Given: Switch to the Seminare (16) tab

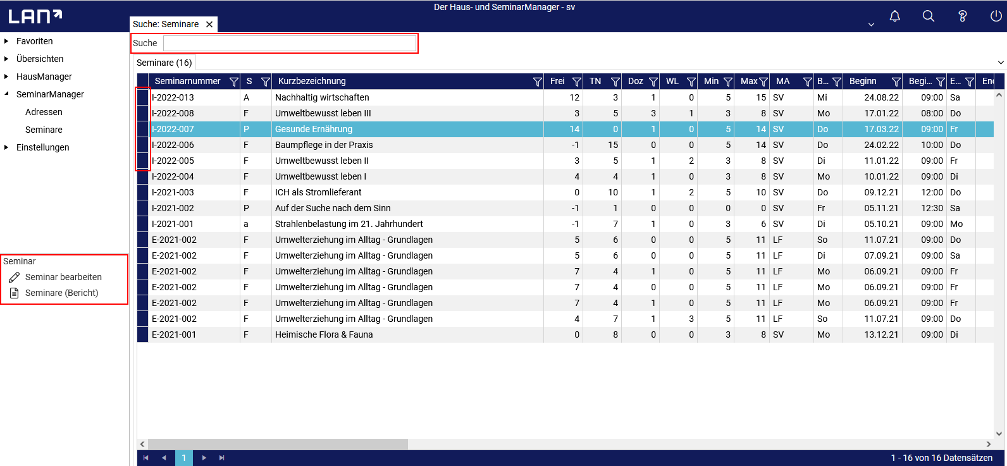Looking at the screenshot, I should (164, 63).
